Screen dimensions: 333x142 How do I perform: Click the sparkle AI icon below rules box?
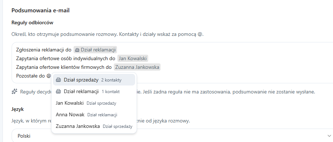point(14,92)
